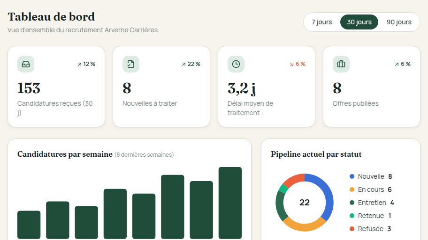
Task: Switch the period to 90 jours
Action: click(x=399, y=22)
